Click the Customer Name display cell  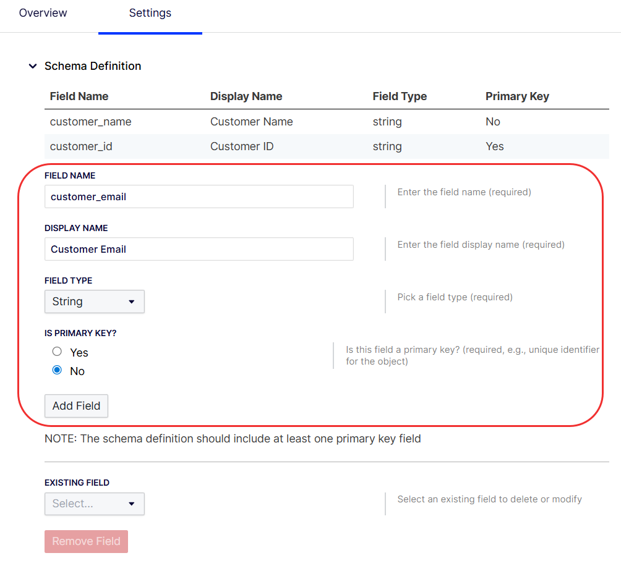click(x=251, y=122)
